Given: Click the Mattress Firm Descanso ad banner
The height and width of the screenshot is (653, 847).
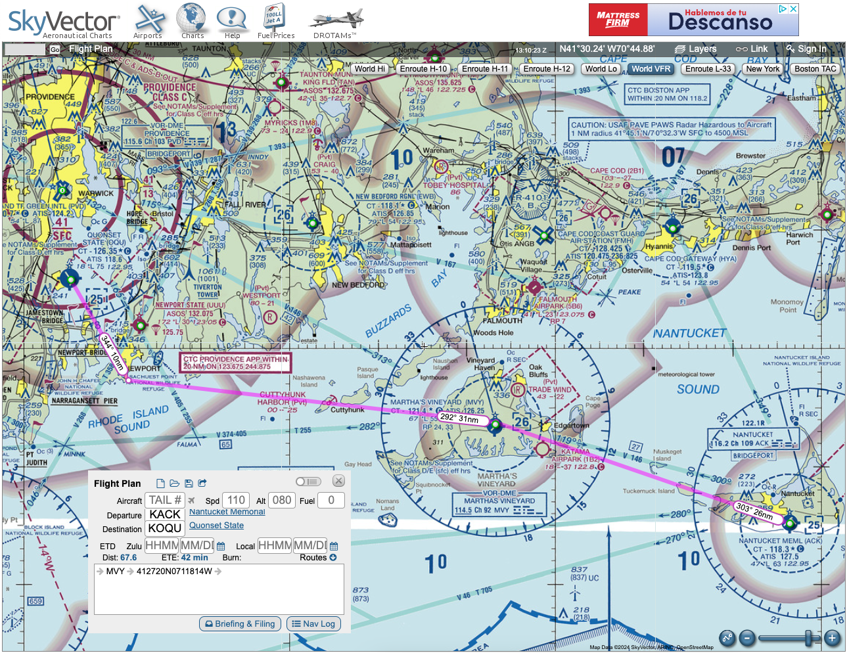Looking at the screenshot, I should 694,20.
